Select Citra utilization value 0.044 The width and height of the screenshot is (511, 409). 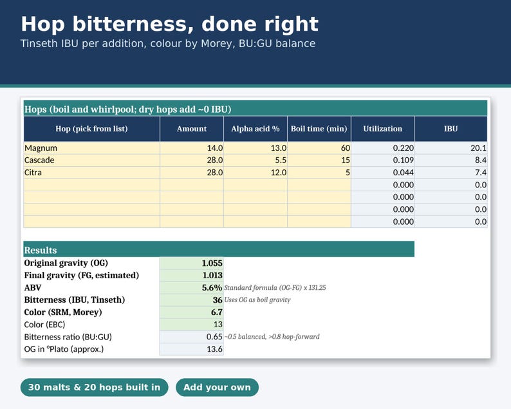(383, 173)
